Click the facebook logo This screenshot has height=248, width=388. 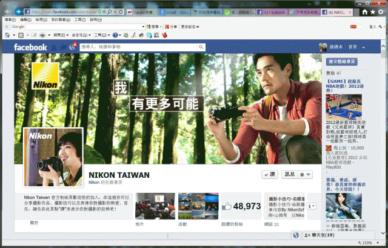(30, 47)
